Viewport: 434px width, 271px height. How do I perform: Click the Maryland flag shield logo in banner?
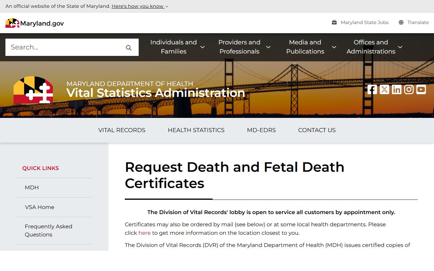pyautogui.click(x=33, y=90)
